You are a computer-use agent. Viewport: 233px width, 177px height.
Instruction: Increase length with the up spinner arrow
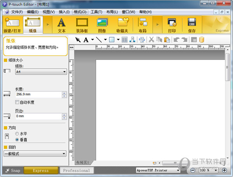[64, 93]
